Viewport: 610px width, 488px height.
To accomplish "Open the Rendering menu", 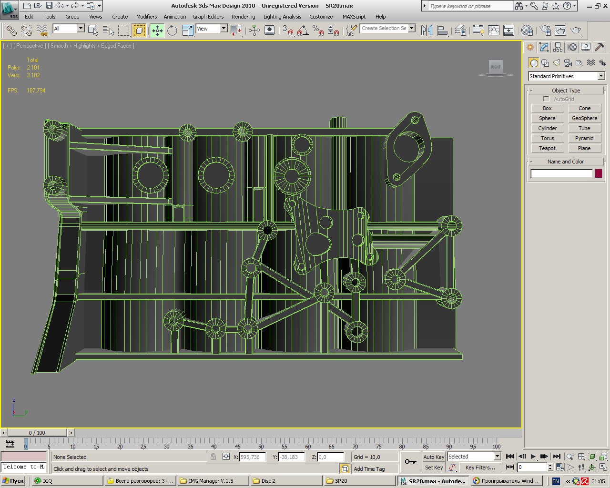I will coord(243,17).
